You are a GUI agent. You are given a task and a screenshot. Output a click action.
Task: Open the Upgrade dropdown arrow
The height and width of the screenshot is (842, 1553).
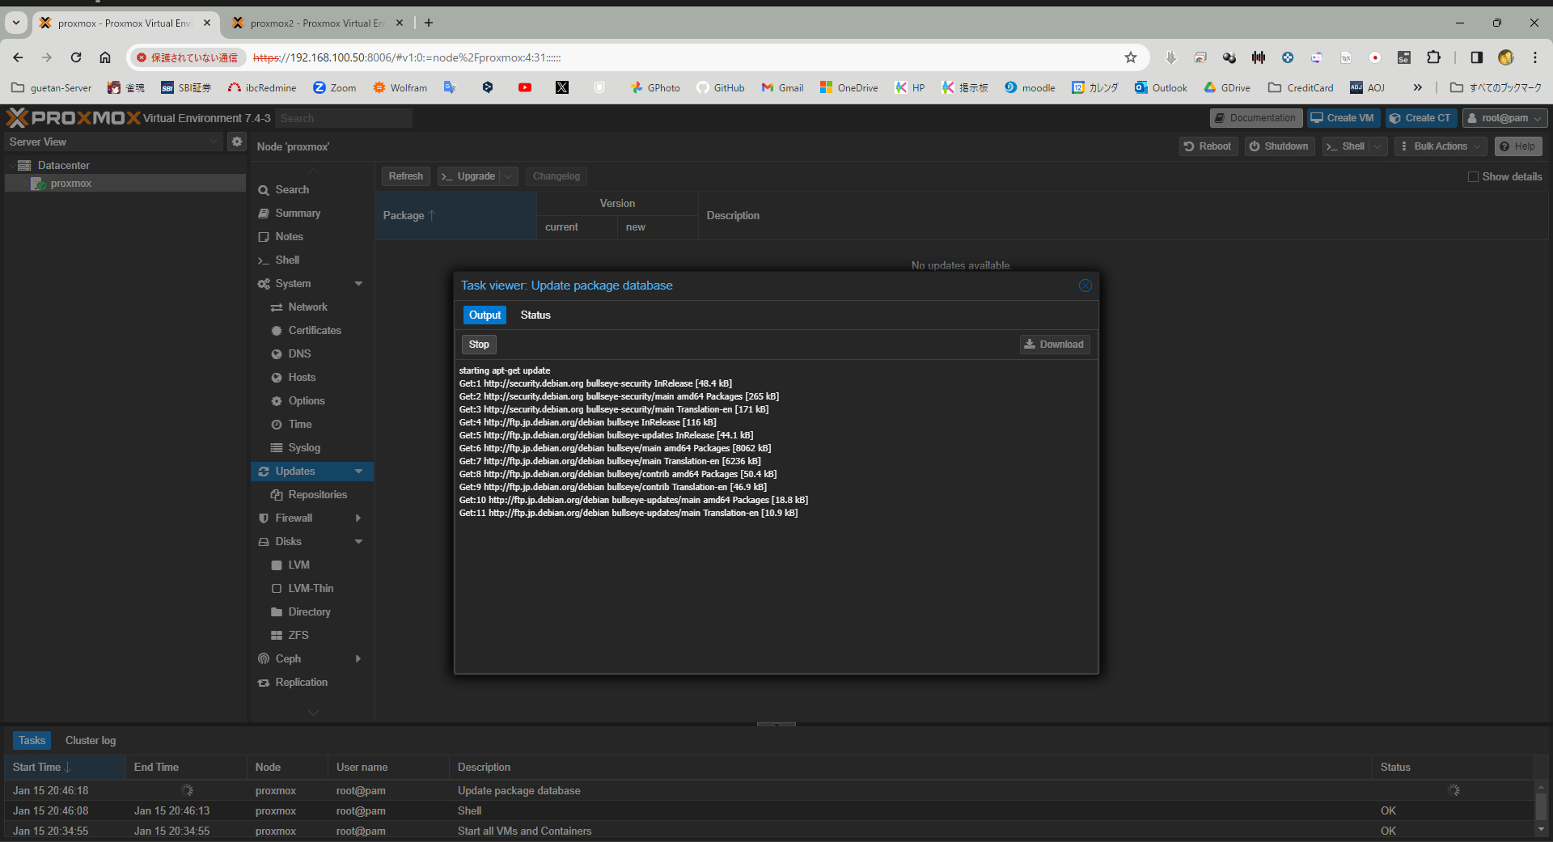pyautogui.click(x=508, y=176)
